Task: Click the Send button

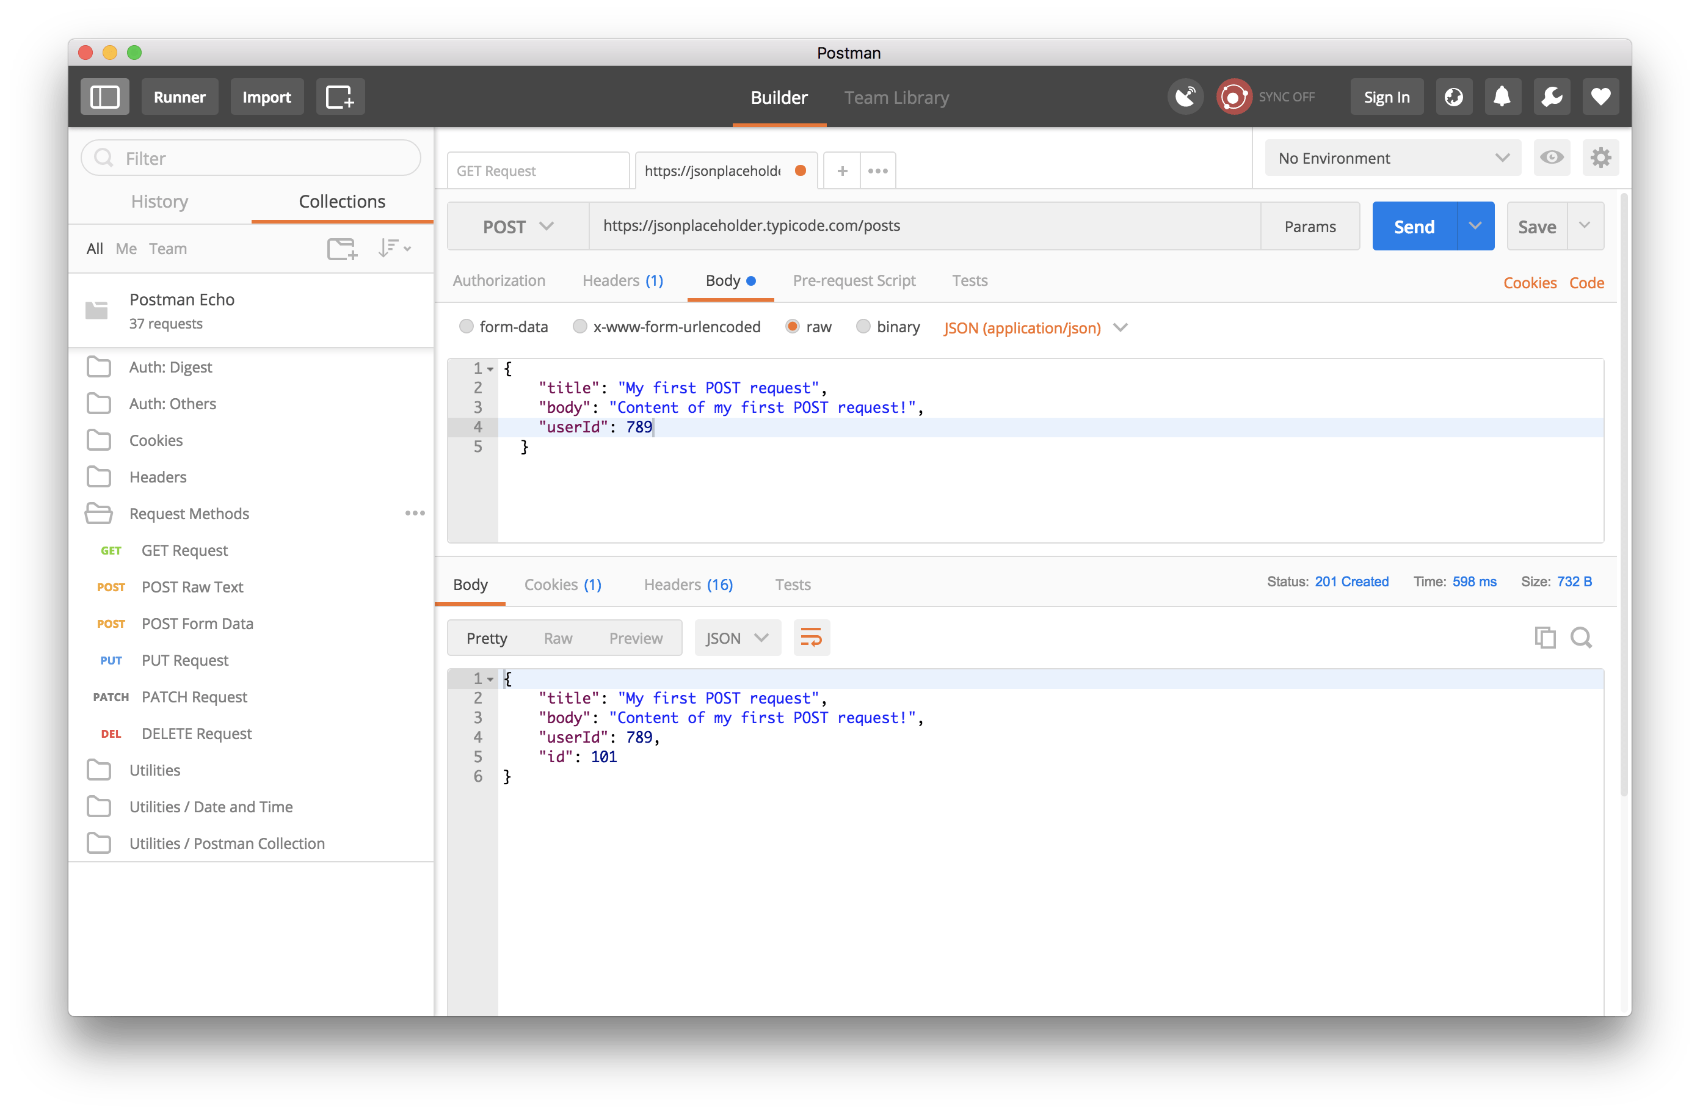Action: point(1414,226)
